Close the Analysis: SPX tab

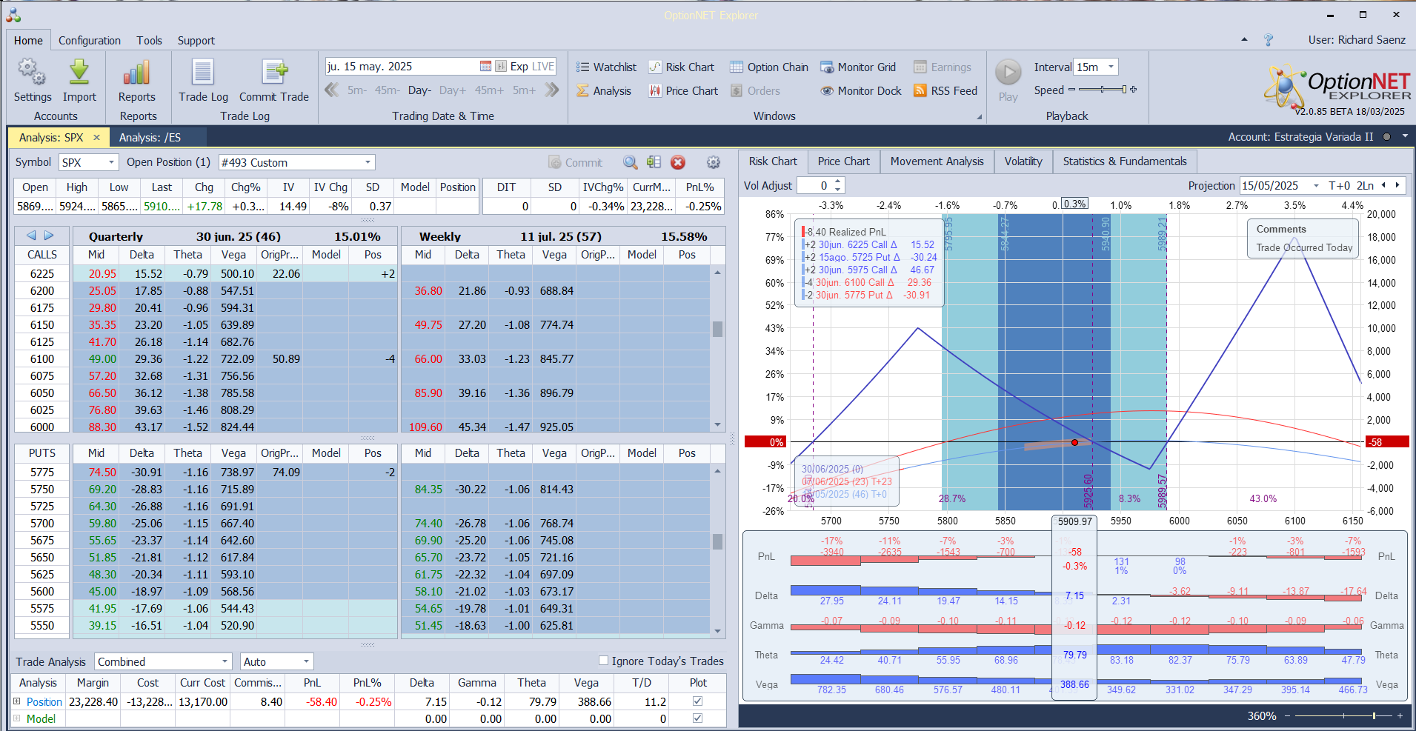coord(96,138)
